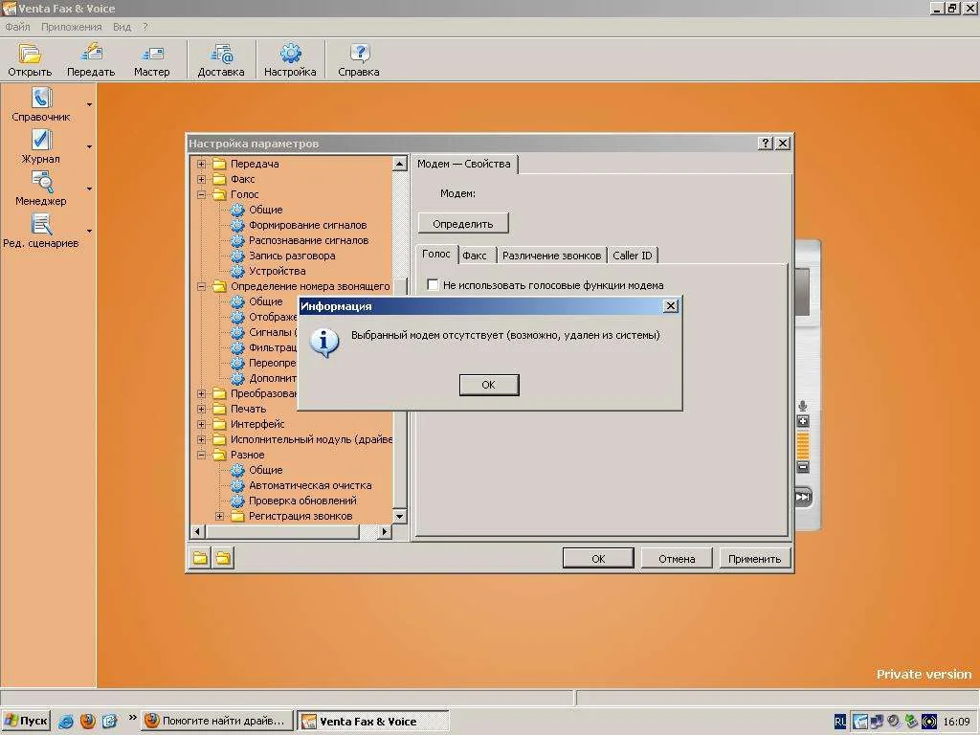This screenshot has width=980, height=735.
Task: Toggle Не использовать голосовые функции модема checkbox
Action: [x=433, y=285]
